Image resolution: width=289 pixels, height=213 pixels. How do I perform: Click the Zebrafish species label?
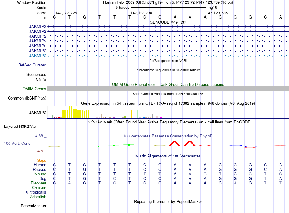[x=38, y=197]
